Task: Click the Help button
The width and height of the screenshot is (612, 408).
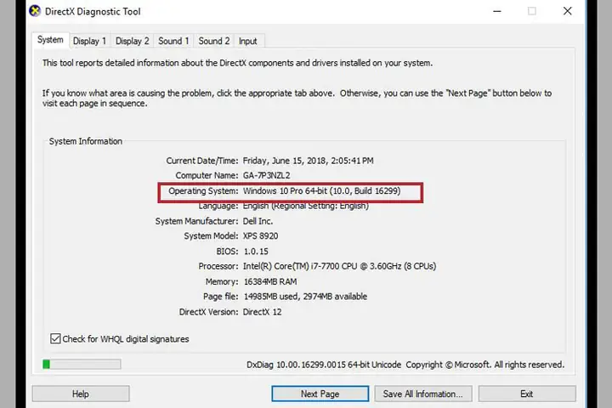Action: (x=81, y=394)
